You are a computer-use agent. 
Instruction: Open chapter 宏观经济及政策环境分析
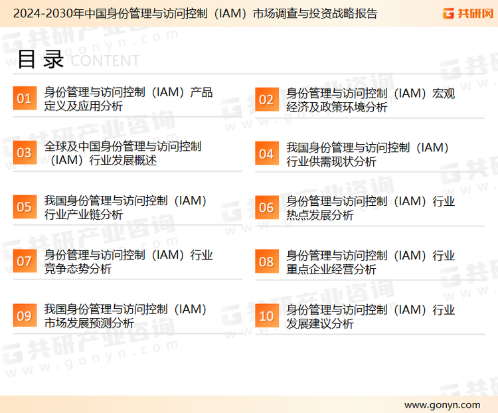click(371, 100)
